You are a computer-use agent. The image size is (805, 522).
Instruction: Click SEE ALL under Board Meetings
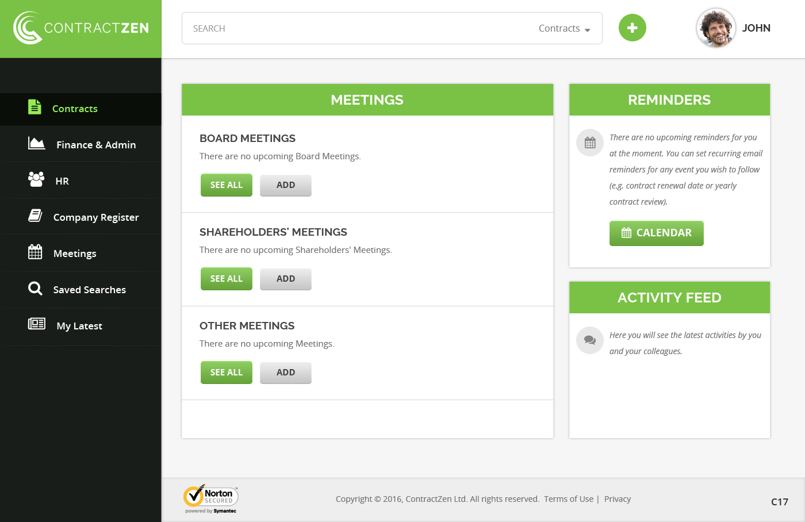pyautogui.click(x=226, y=185)
